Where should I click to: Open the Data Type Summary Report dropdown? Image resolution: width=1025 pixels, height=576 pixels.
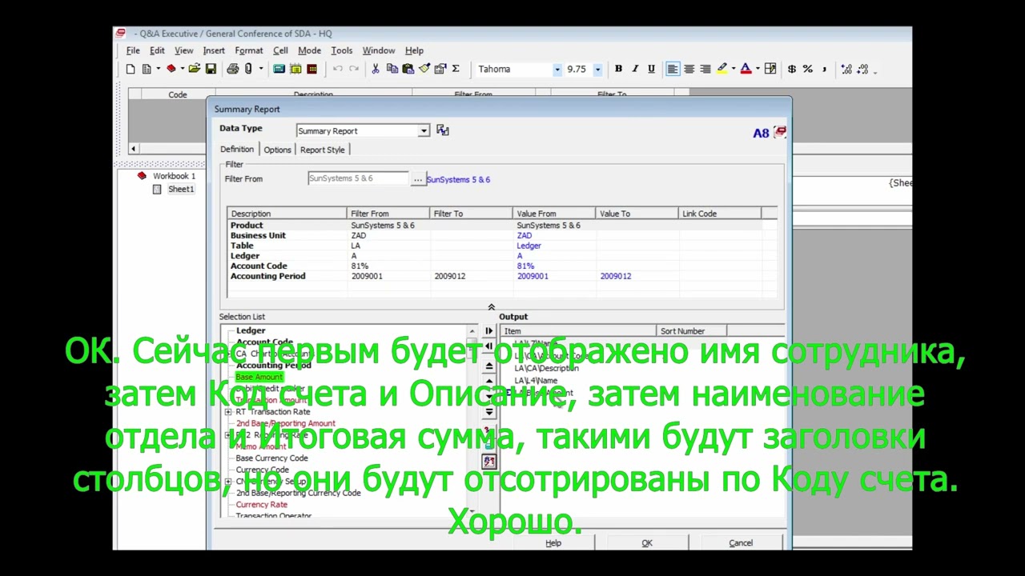tap(424, 130)
